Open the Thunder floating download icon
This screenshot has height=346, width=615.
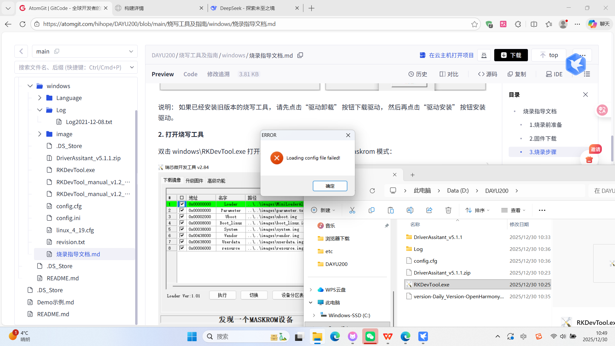[x=576, y=64]
